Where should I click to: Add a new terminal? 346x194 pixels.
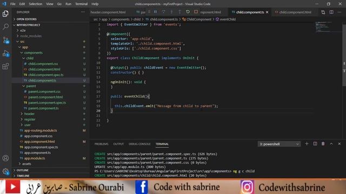point(307,144)
